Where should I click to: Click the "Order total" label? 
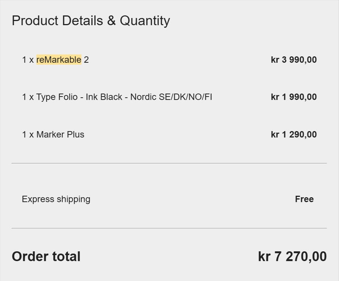(x=46, y=257)
